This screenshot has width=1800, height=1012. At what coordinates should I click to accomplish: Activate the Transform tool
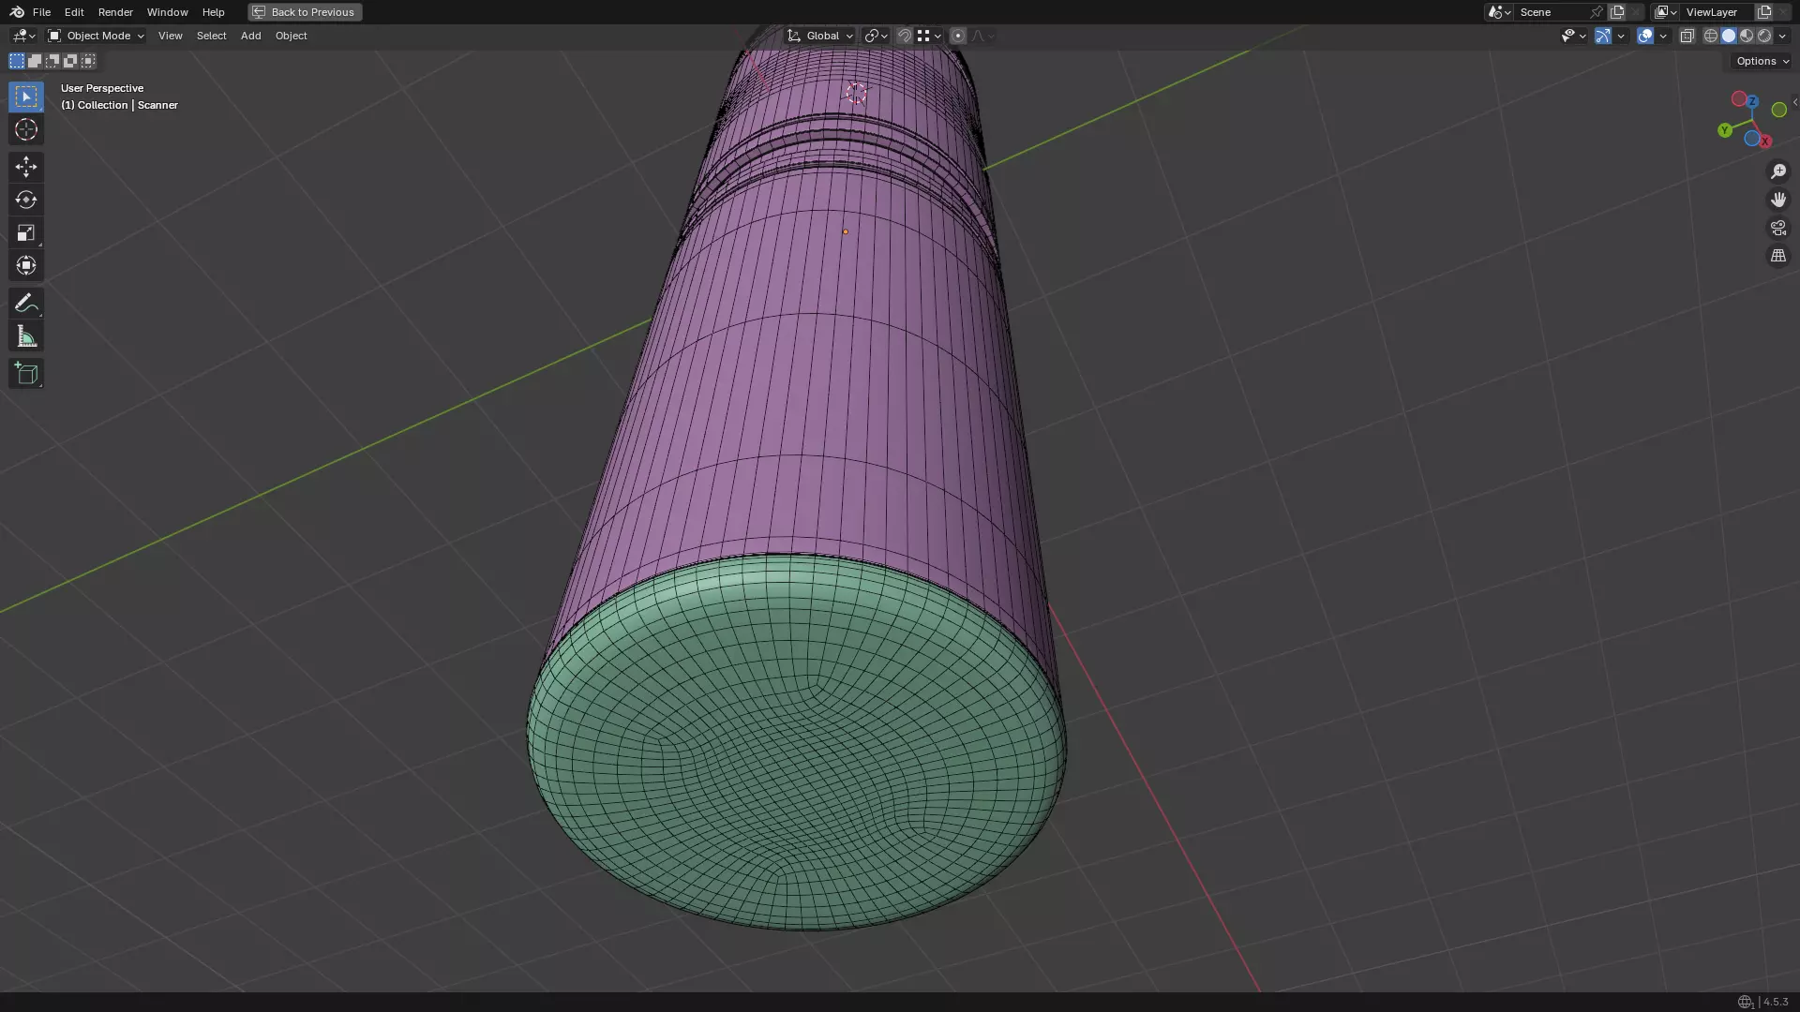[26, 265]
